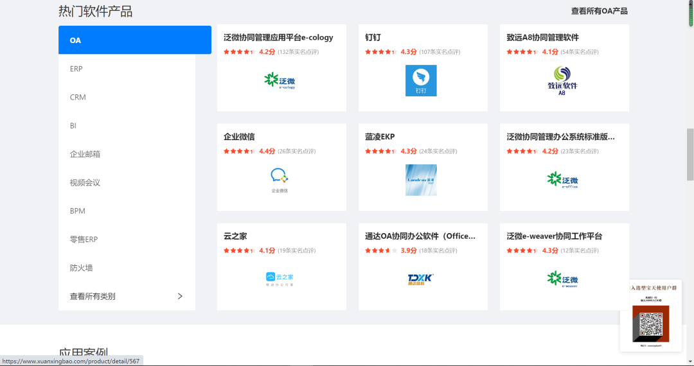The height and width of the screenshot is (366, 694).
Task: Open 泛微协同管理办公系统标准版 title
Action: point(561,137)
